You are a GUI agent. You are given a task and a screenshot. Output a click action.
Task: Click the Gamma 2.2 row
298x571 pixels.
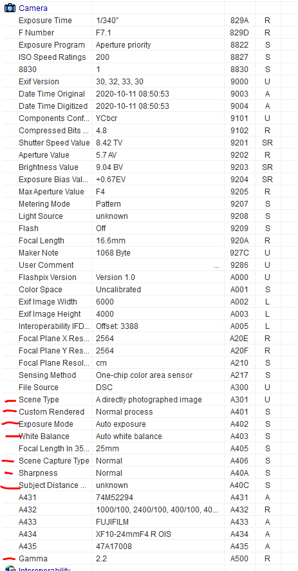pyautogui.click(x=149, y=559)
